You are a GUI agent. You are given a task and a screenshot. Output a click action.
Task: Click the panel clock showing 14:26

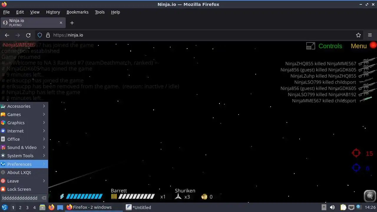370,207
